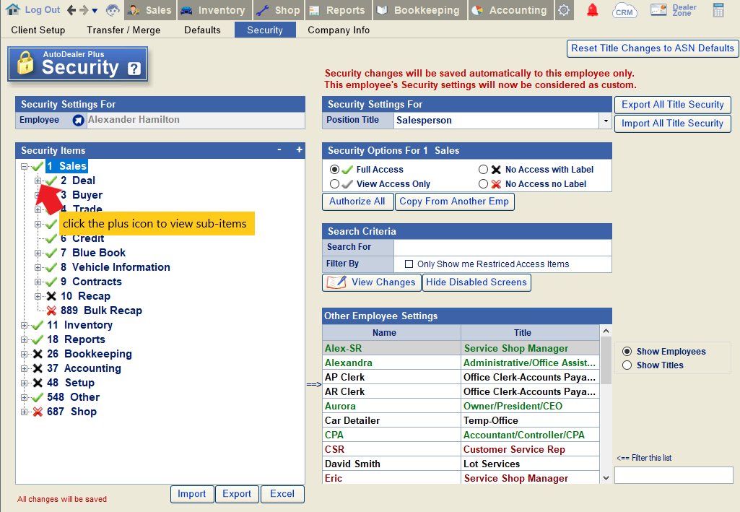Open the Position Title dropdown

tap(606, 121)
